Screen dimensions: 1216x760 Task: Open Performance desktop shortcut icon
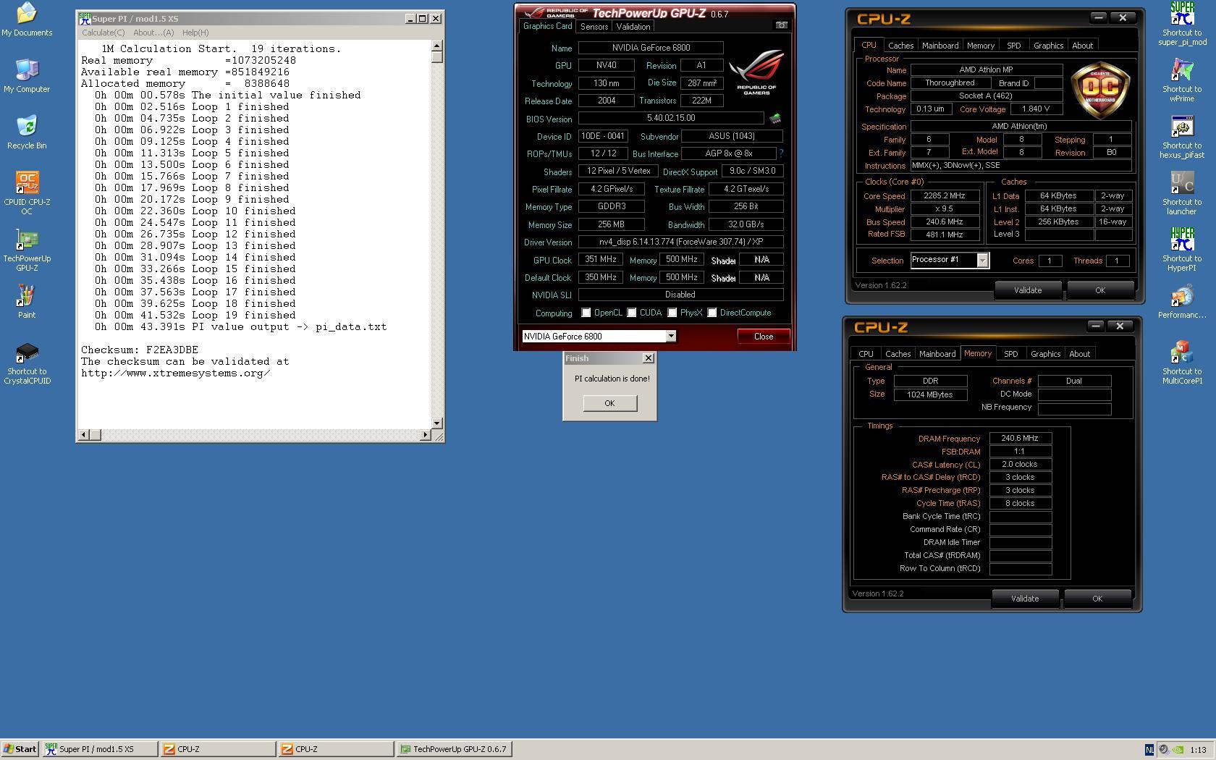(1182, 302)
